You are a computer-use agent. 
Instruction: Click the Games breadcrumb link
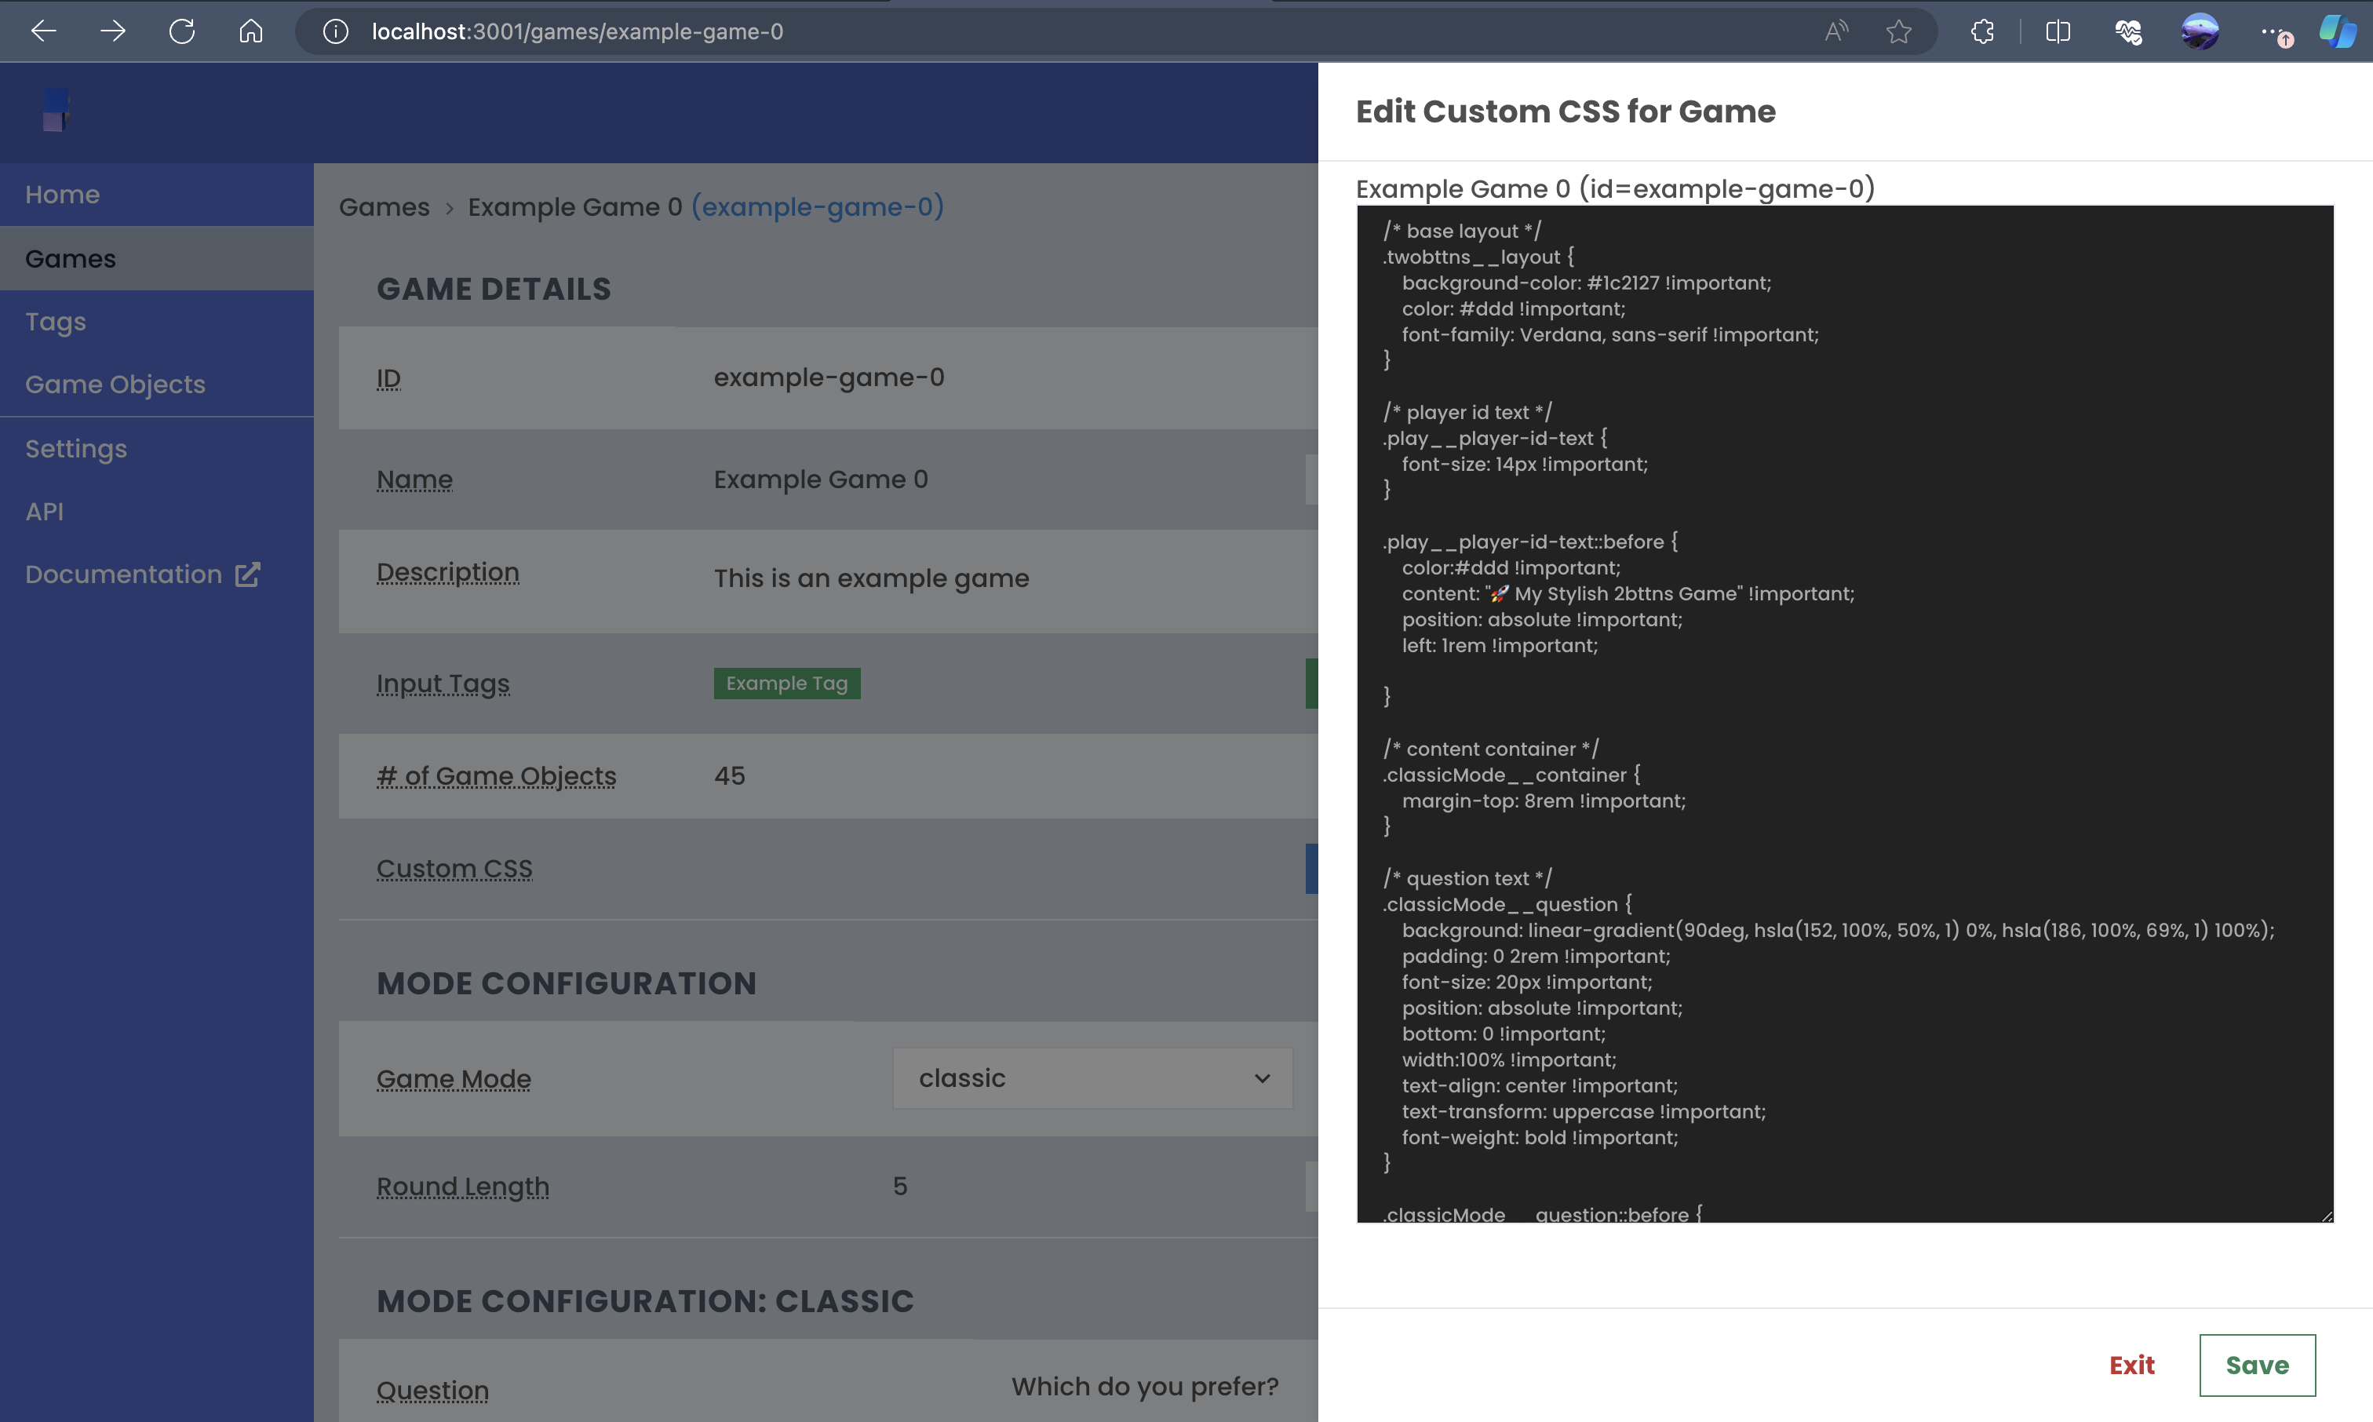(385, 207)
